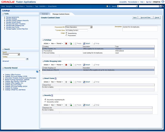
Task: Open the notifications bell icon
Action: click(x=107, y=6)
